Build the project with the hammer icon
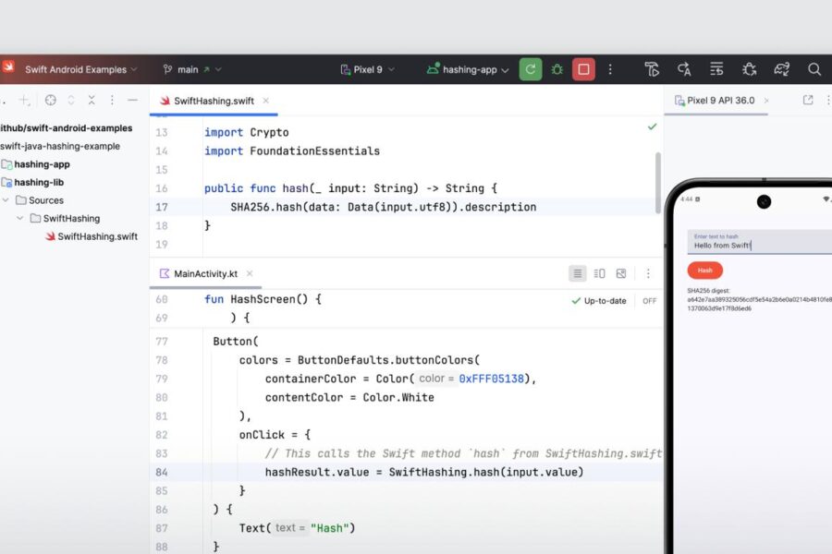Screen dimensions: 832x554 pos(653,69)
